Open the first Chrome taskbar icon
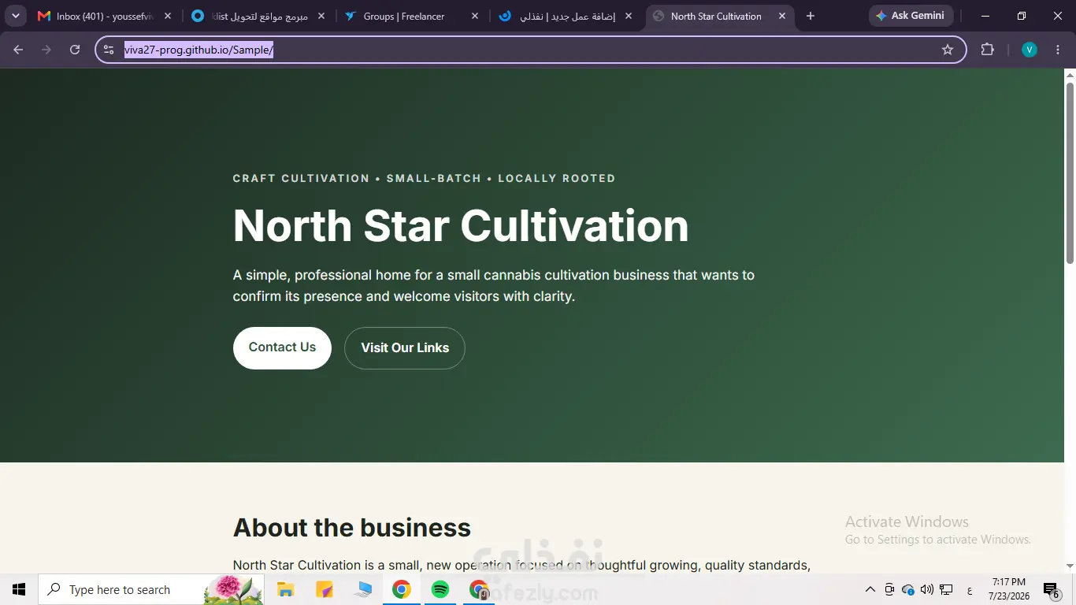This screenshot has width=1076, height=605. [x=402, y=589]
